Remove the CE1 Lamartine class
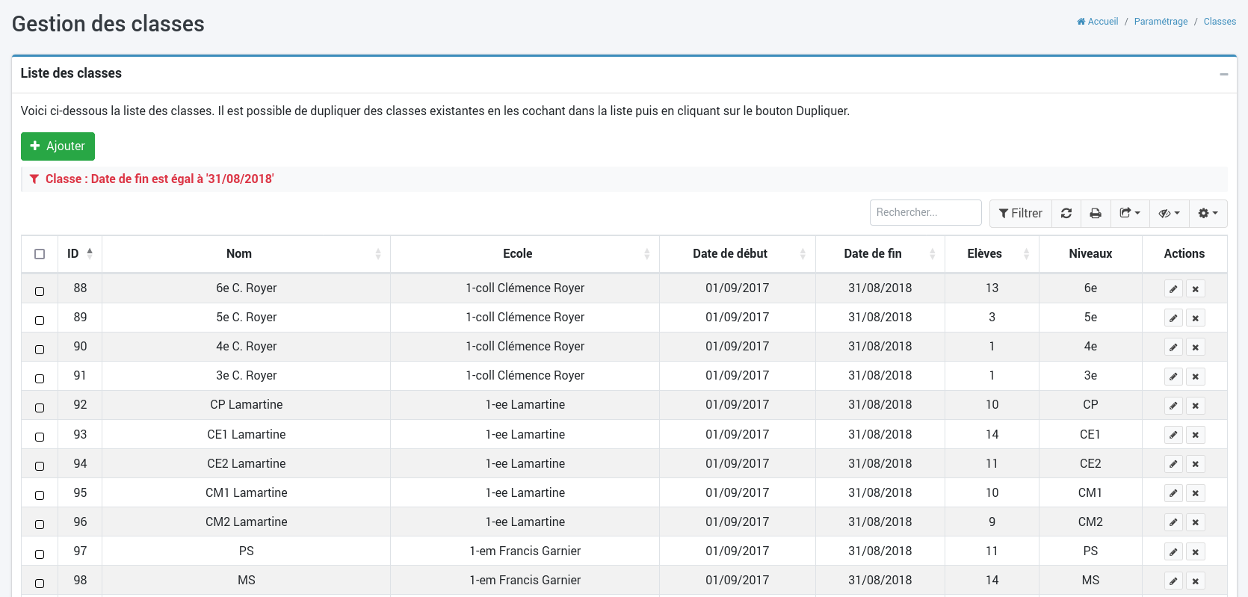Viewport: 1248px width, 597px height. pos(1196,435)
